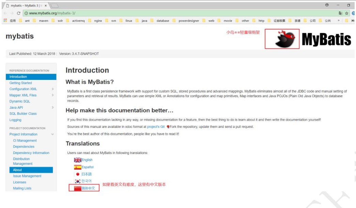Open Java API page
This screenshot has width=356, height=208.
point(16,107)
